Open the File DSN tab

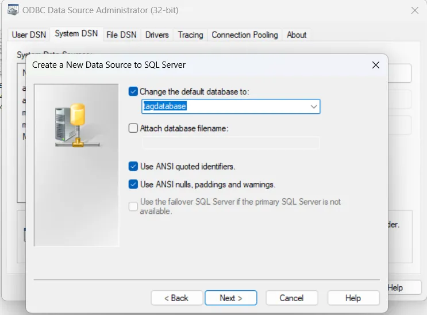[121, 34]
